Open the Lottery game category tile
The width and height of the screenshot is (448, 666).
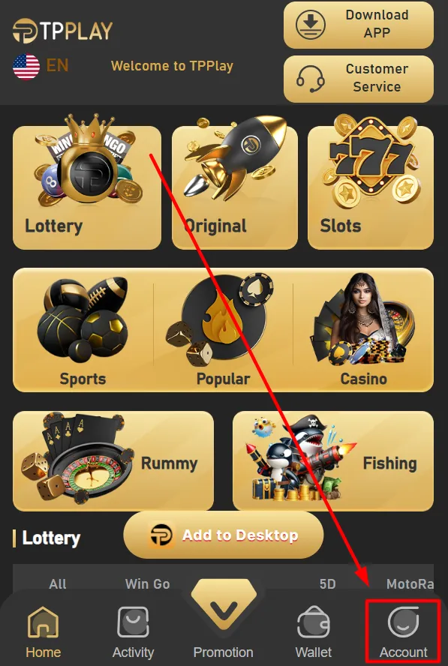[x=87, y=187]
